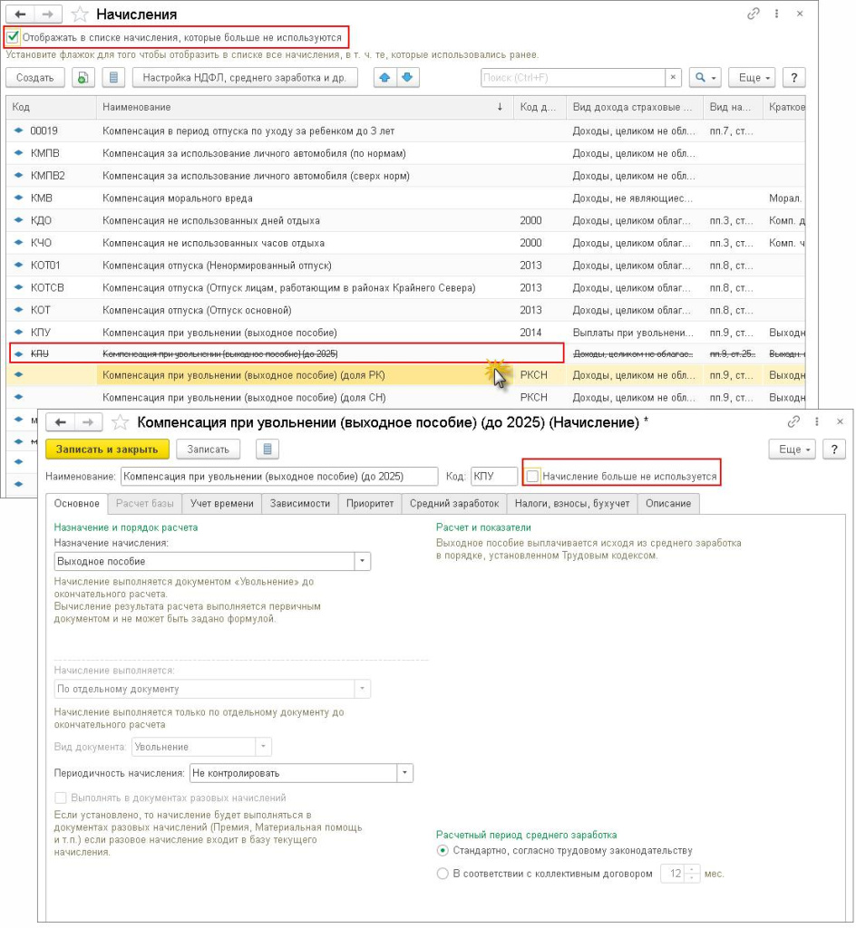Switch to the Средний заработок tab

point(454,504)
